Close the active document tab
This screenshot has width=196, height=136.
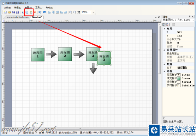tap(159, 17)
